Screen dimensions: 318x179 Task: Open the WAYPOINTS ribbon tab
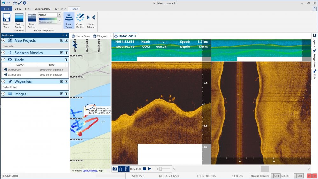[x=42, y=9]
